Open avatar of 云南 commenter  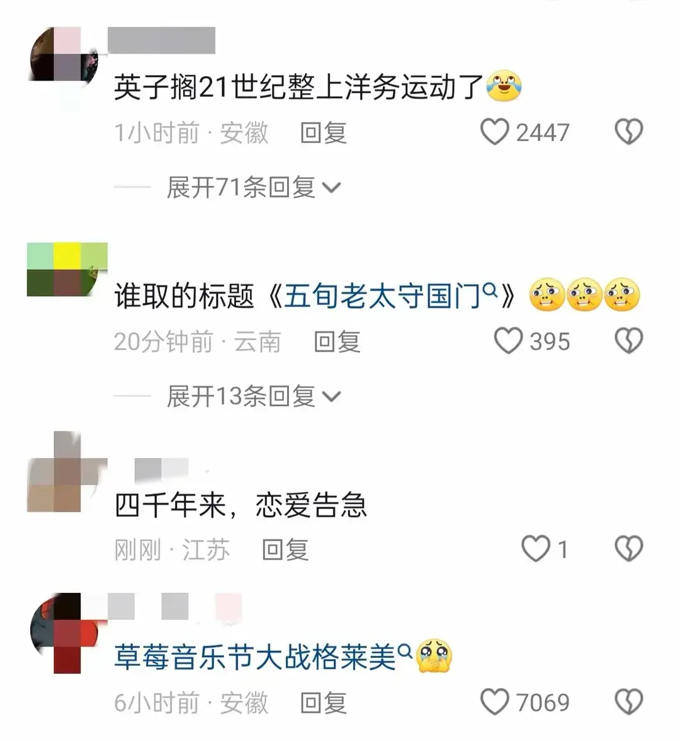coord(67,270)
